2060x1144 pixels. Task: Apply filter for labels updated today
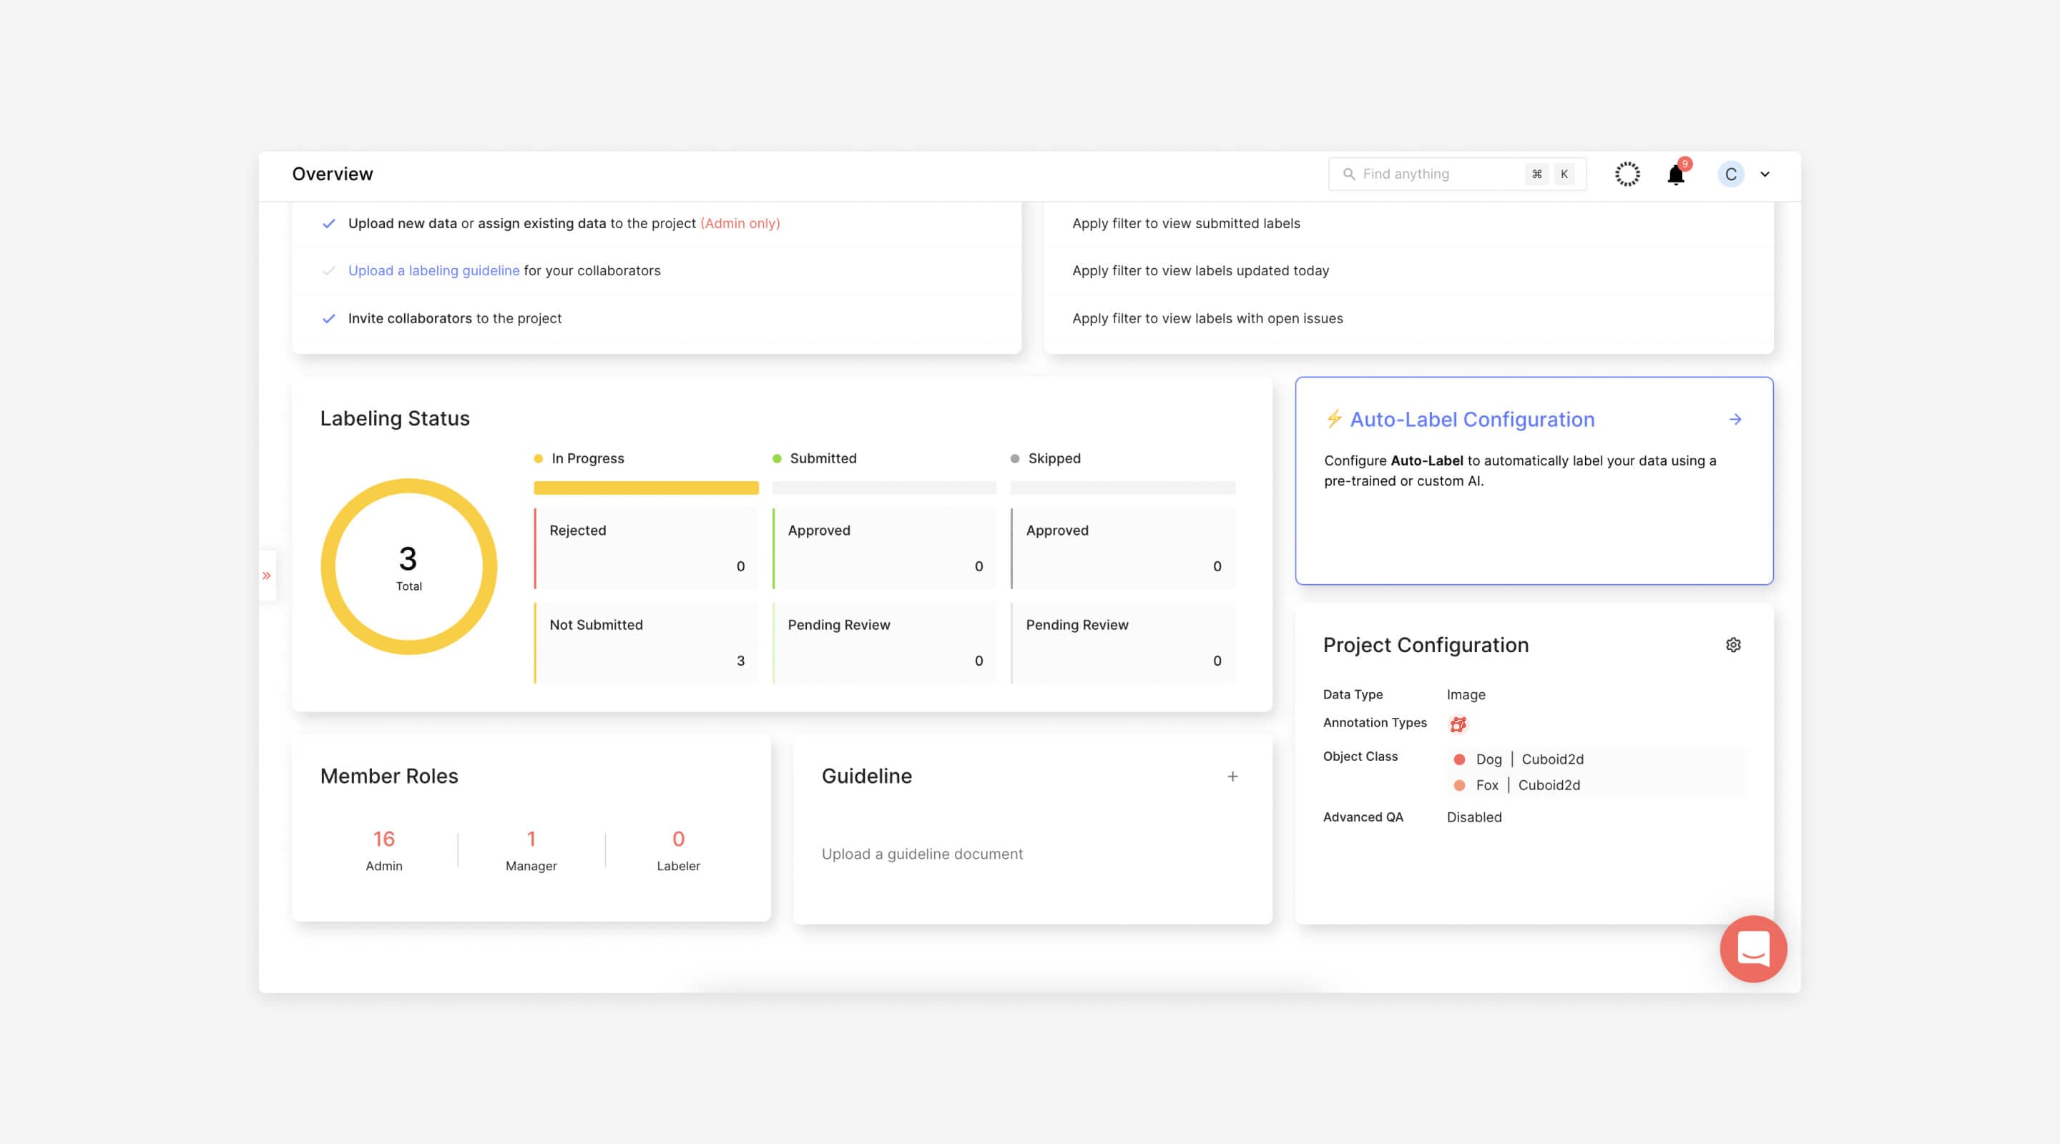point(1200,271)
